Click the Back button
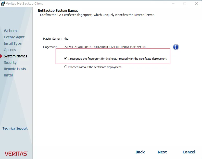This screenshot has width=202, height=159. click(x=140, y=152)
